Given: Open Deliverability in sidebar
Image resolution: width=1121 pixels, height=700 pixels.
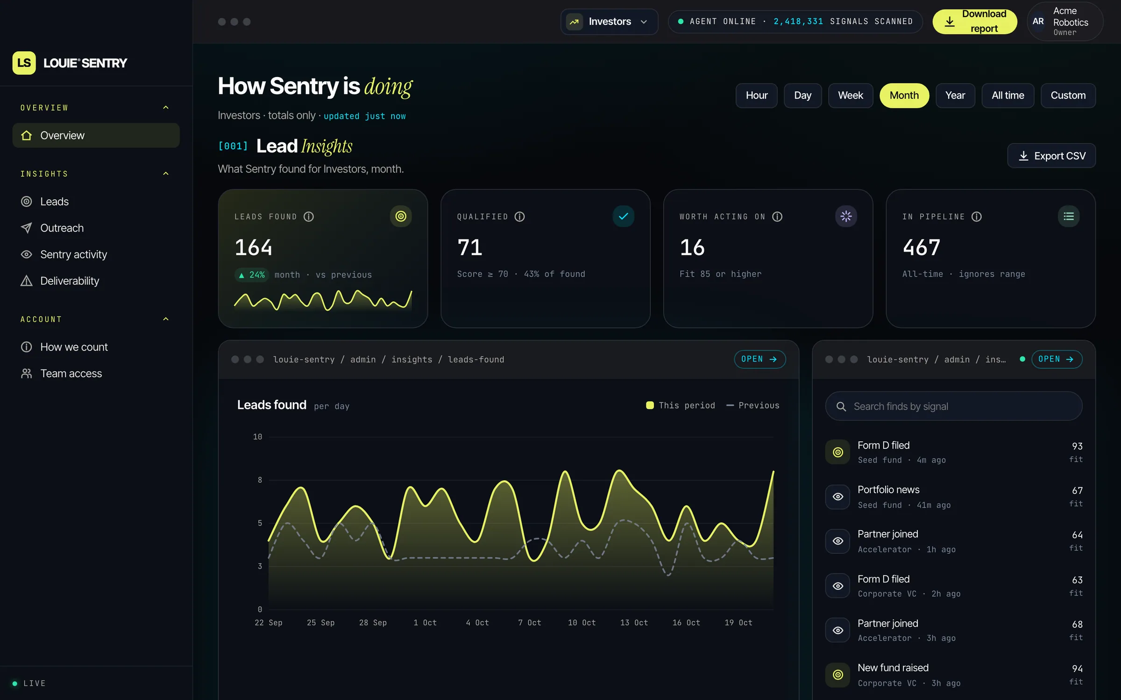Looking at the screenshot, I should (x=96, y=281).
